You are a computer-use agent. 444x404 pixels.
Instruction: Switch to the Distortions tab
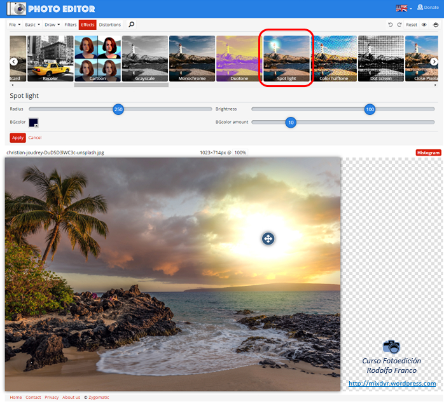[110, 25]
